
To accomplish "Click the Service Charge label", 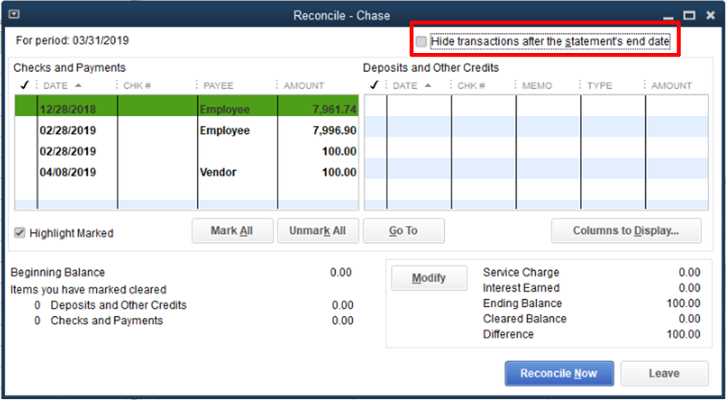I will pos(521,272).
